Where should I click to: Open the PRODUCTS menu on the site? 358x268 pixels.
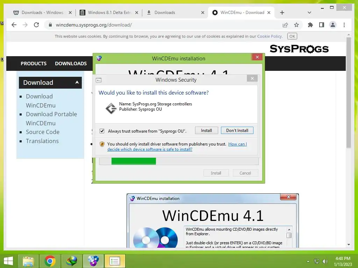(x=34, y=64)
